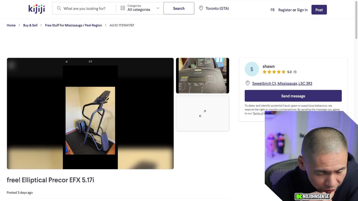Expand gallery with the fullscreen arrows icon
Viewport: 358px width, 201px height.
[202, 113]
